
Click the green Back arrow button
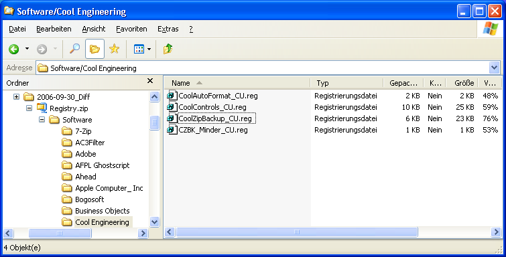14,49
